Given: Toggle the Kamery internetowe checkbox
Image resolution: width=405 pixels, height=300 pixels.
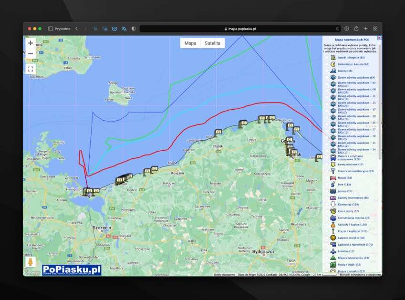Looking at the screenshot, I should [327, 197].
